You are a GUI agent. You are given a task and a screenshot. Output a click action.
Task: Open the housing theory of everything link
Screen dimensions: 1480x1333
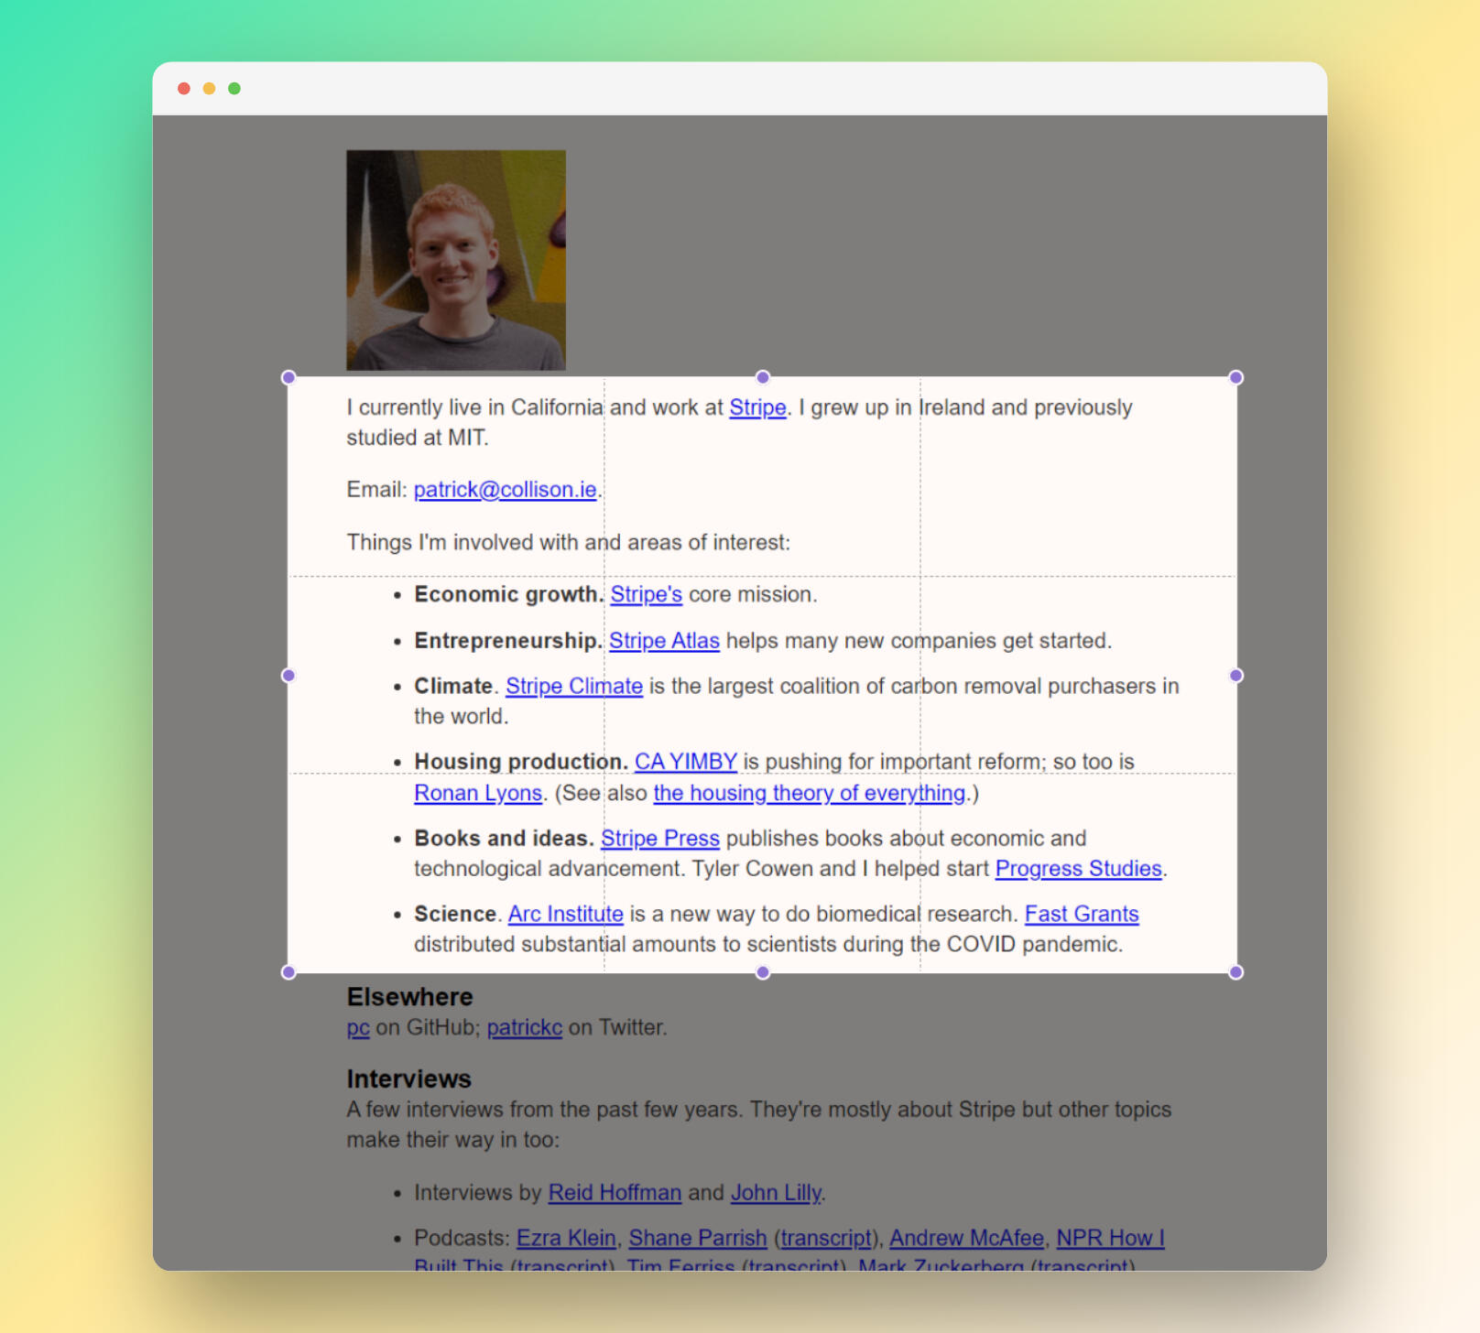click(x=809, y=793)
